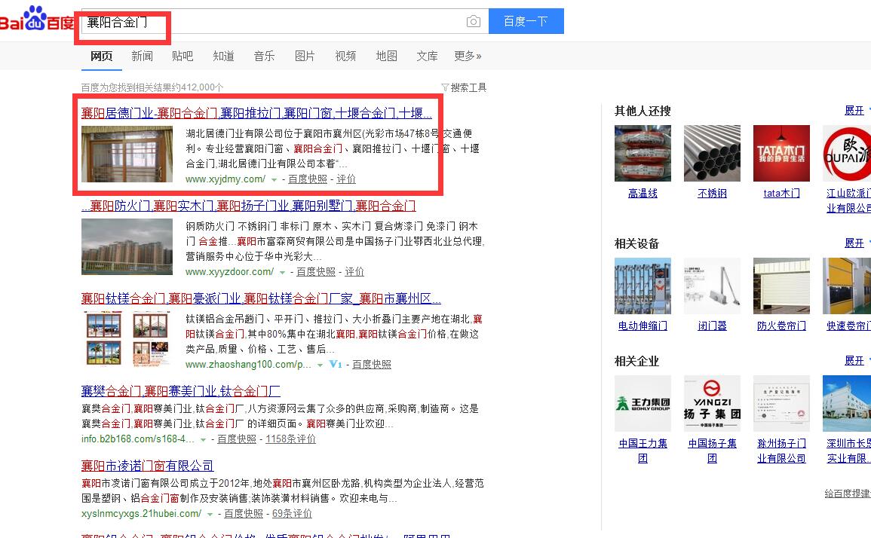The width and height of the screenshot is (871, 538).
Task: Click the 滁州扬子门业 certificate thumbnail
Action: click(x=781, y=403)
